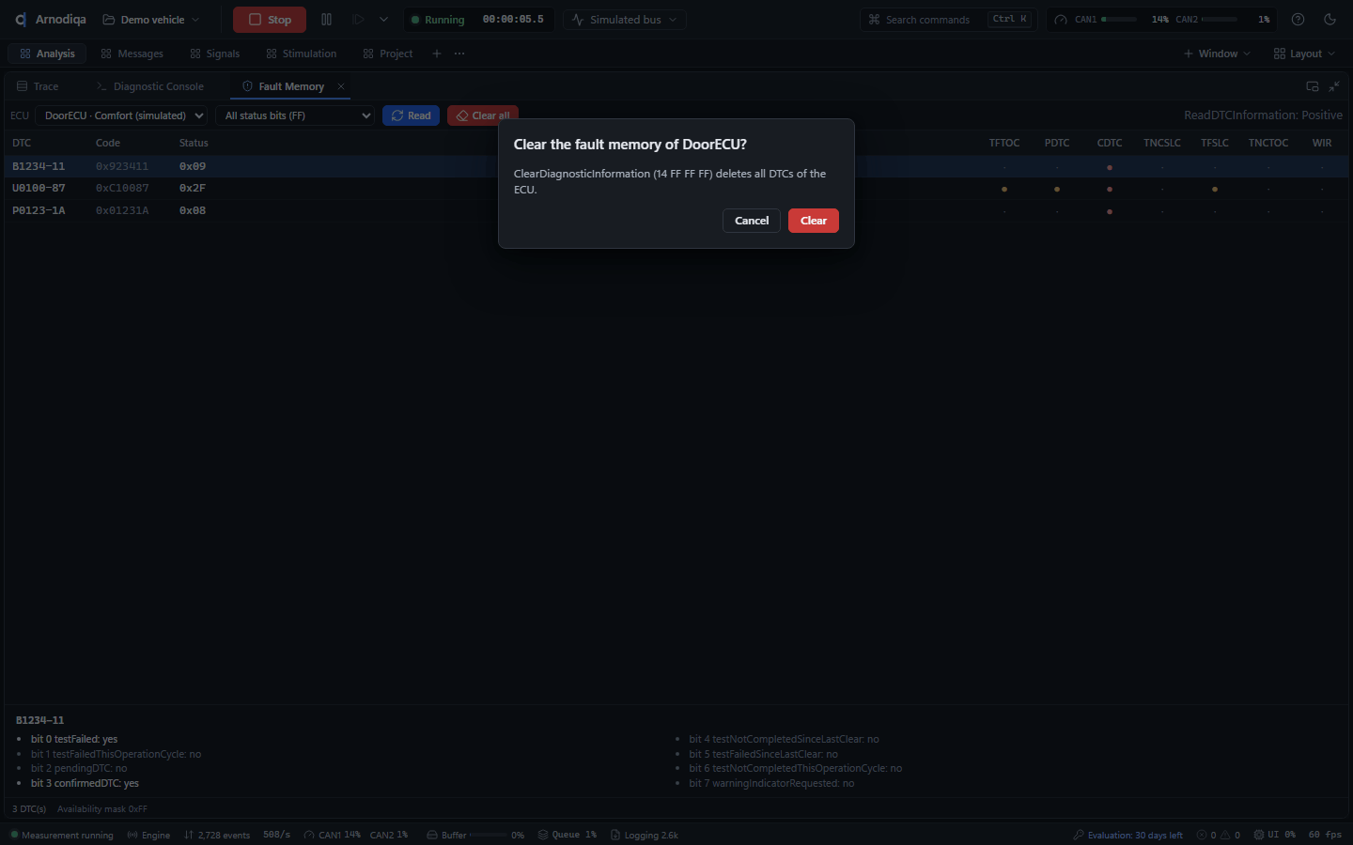
Task: Open the help icon in the top bar
Action: [x=1298, y=20]
